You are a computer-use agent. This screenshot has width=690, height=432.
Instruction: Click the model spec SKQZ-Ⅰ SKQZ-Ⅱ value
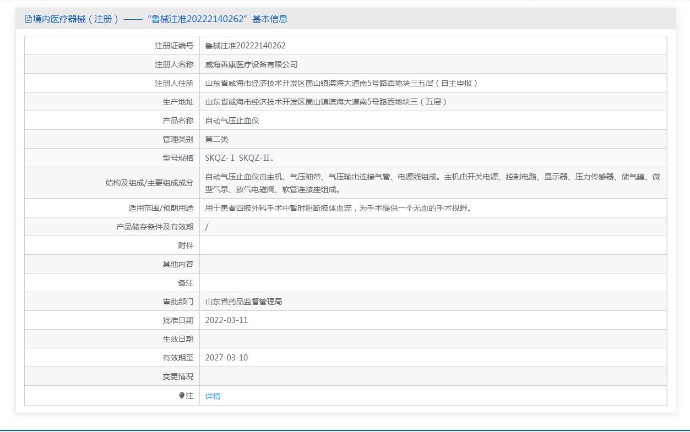(240, 158)
